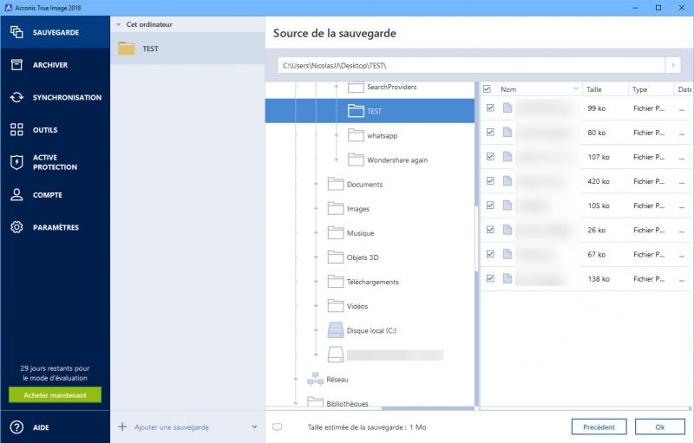694x443 pixels.
Task: Click the Active Protection shield icon
Action: (16, 162)
